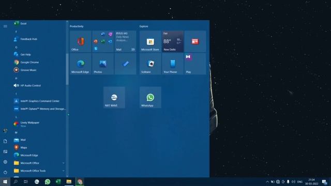Open the red News tile
The height and width of the screenshot is (186, 331).
(x=195, y=41)
